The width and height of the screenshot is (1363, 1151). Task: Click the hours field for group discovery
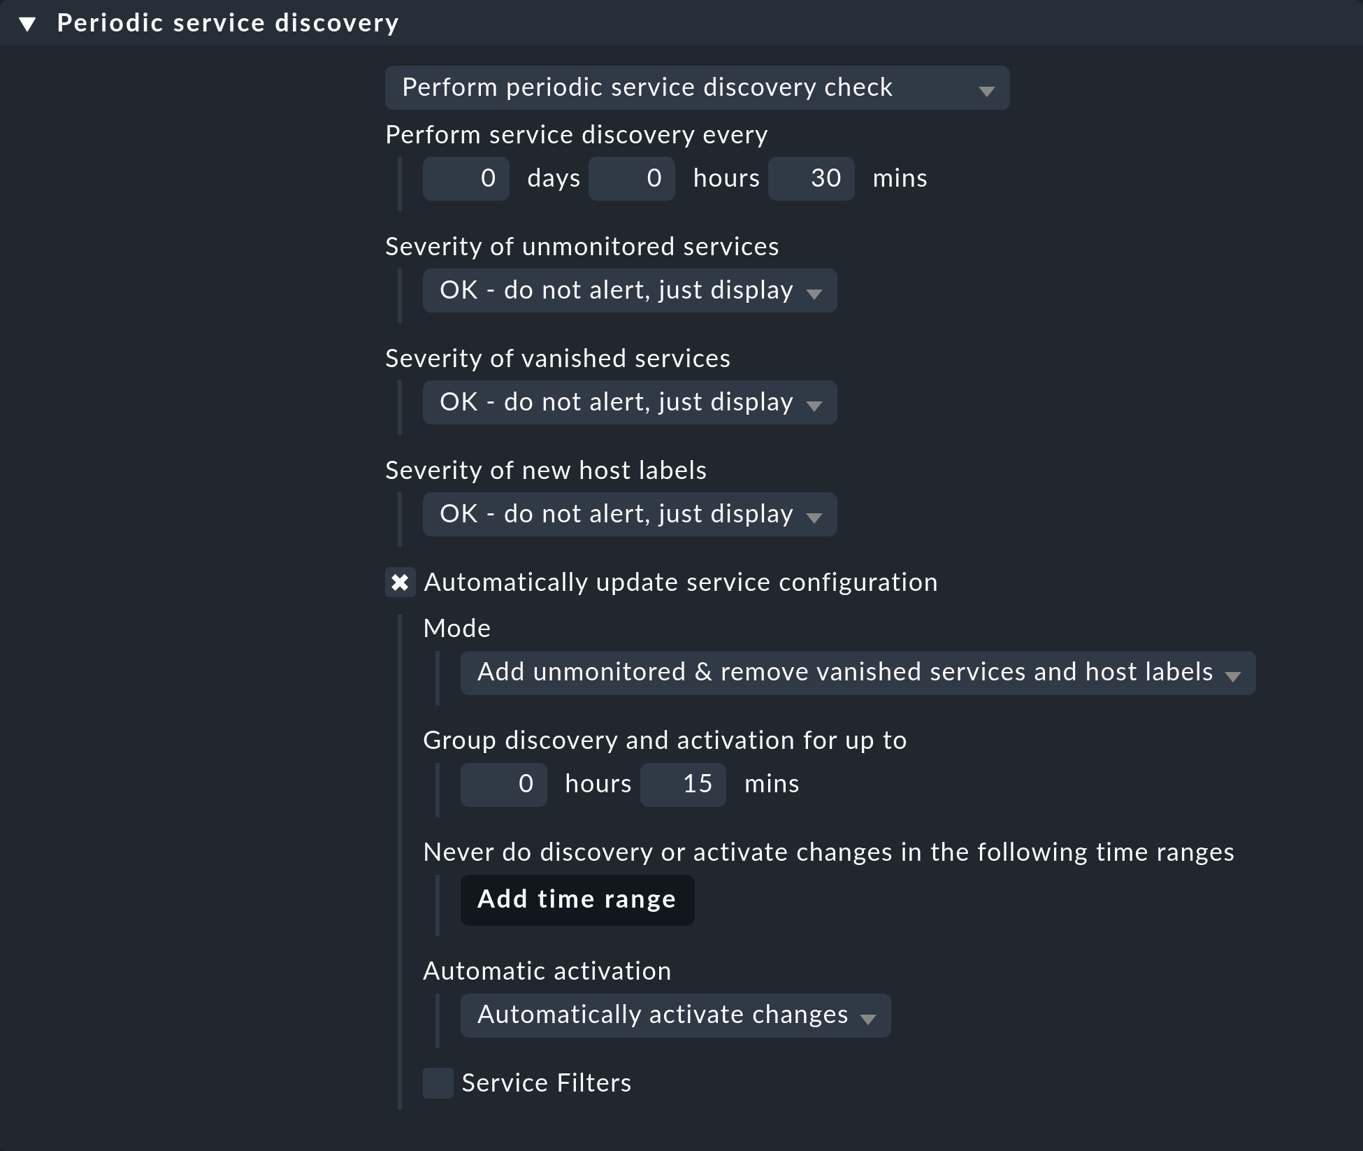tap(503, 785)
